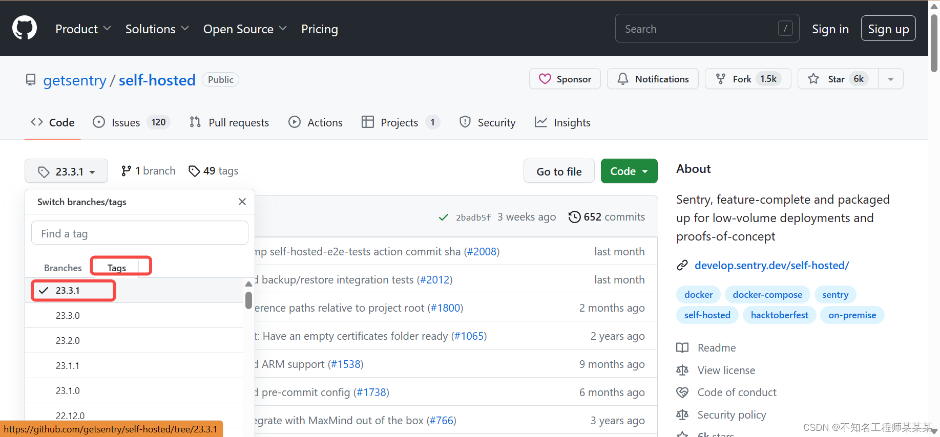Screen dimensions: 940x437
Task: Open the Code of conduct link
Action: point(726,392)
